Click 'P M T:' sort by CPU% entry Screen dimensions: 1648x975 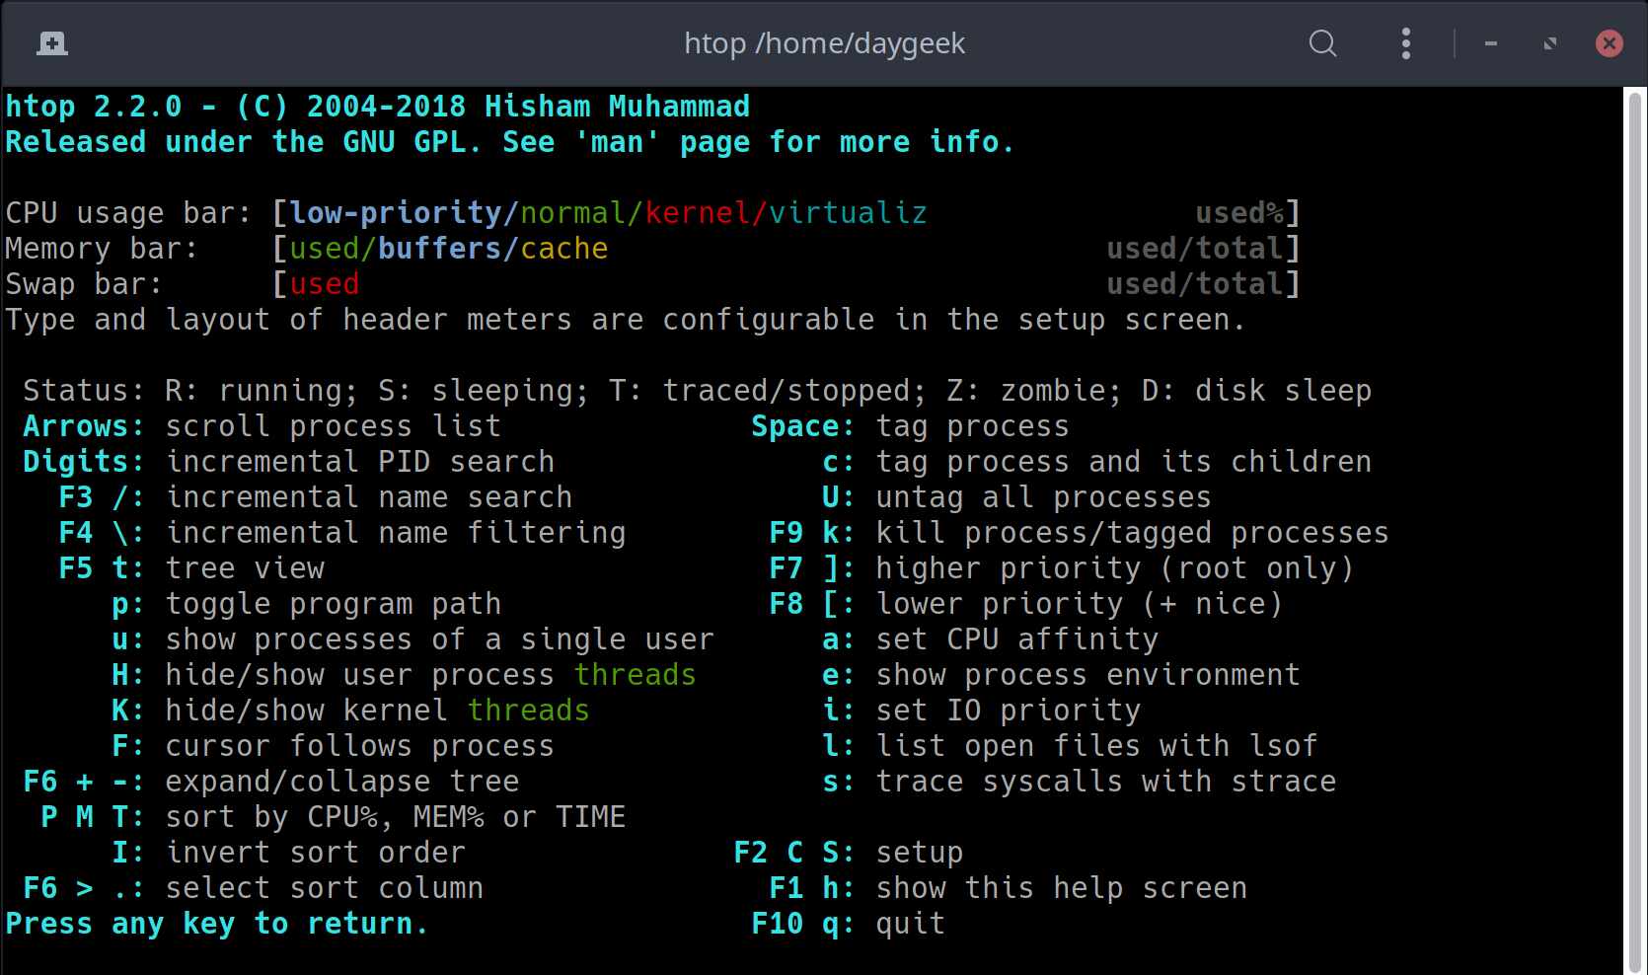[x=334, y=817]
